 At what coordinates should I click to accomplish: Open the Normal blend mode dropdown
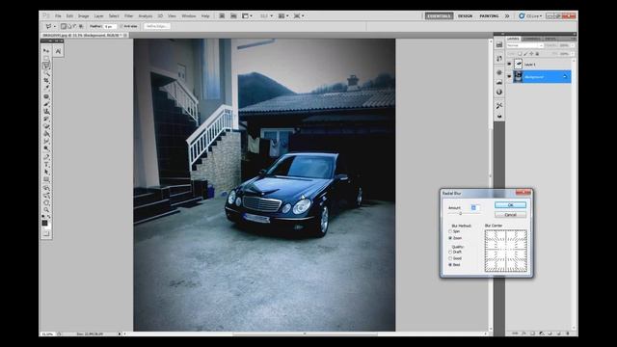[524, 45]
